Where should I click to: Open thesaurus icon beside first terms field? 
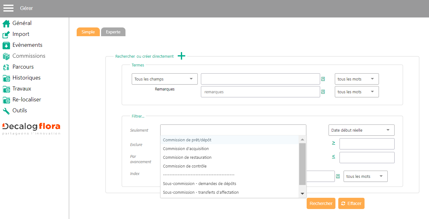323,79
